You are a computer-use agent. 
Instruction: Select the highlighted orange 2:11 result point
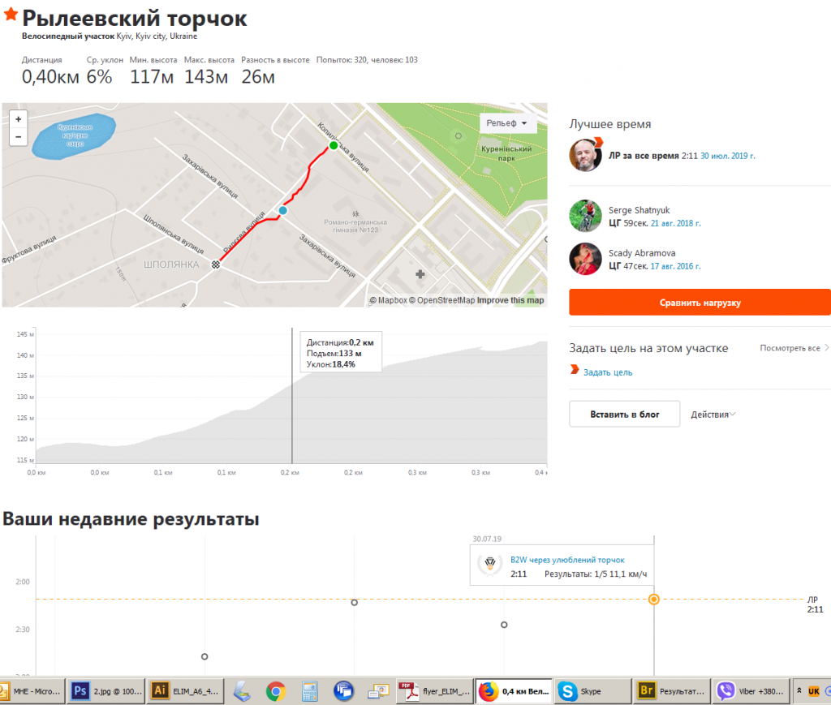point(654,600)
